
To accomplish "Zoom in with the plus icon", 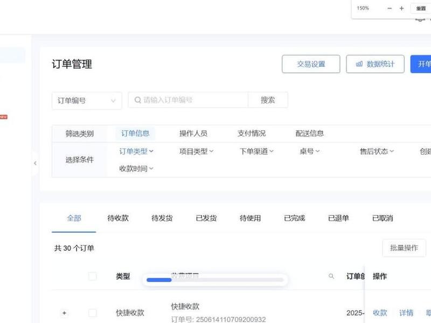I will pos(401,9).
